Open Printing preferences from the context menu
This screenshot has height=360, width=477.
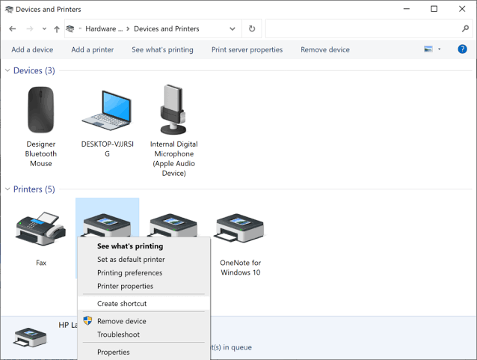point(144,272)
